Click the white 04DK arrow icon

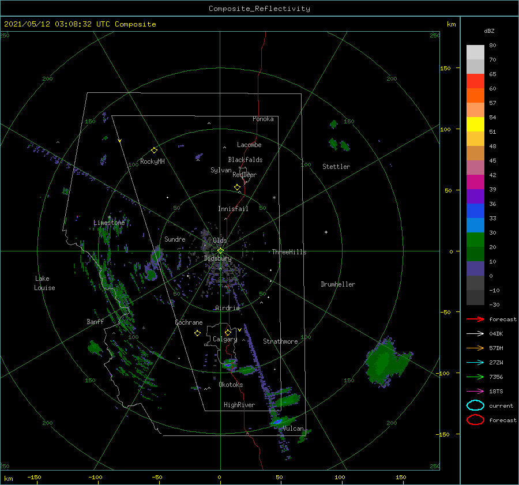point(475,334)
